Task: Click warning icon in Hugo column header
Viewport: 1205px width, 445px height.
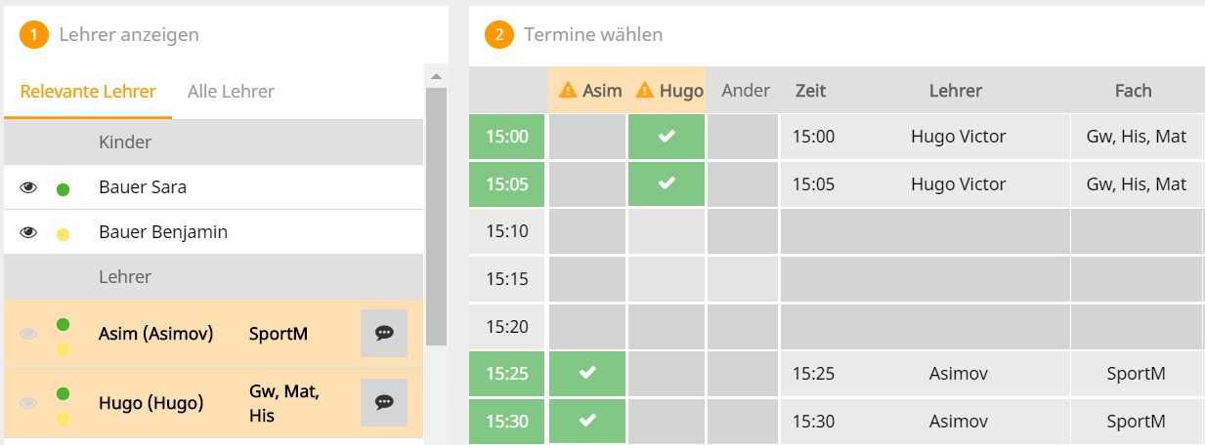Action: pos(645,91)
